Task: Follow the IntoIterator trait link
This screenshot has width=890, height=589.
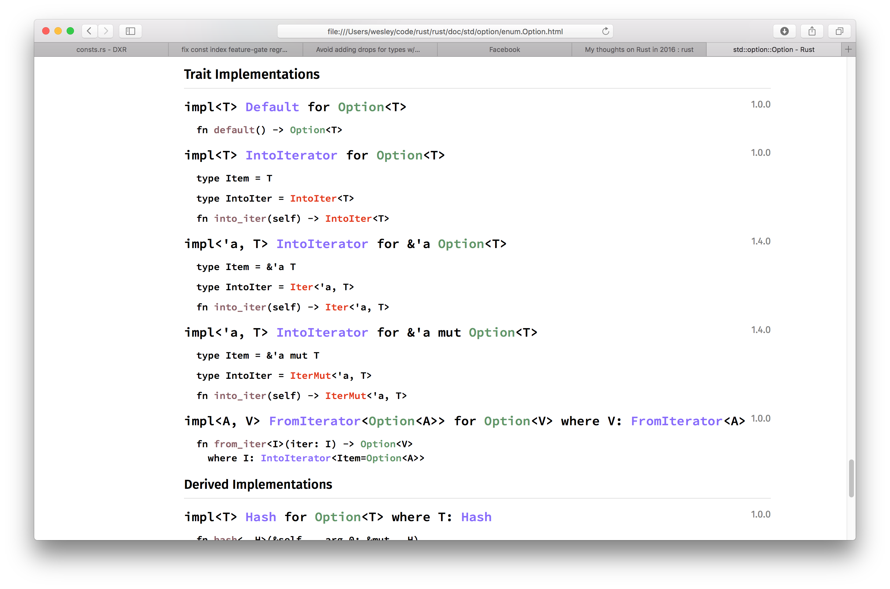Action: pyautogui.click(x=292, y=155)
